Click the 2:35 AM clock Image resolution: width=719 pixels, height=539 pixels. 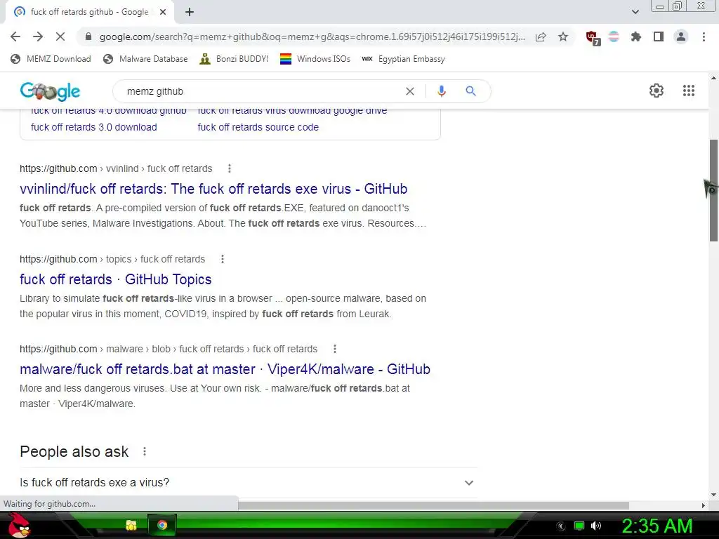pyautogui.click(x=657, y=525)
